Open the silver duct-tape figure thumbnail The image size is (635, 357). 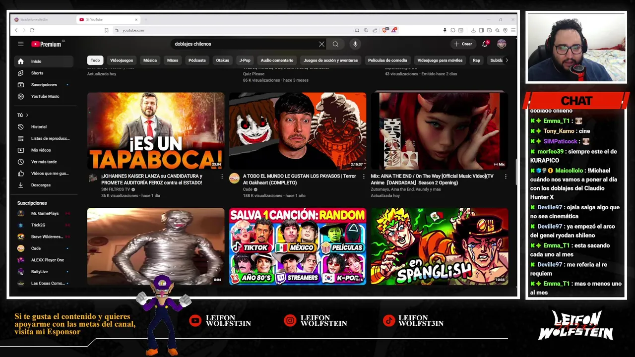[x=156, y=246]
